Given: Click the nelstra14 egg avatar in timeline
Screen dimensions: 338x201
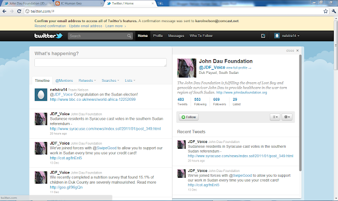Looking at the screenshot, I should point(41,94).
